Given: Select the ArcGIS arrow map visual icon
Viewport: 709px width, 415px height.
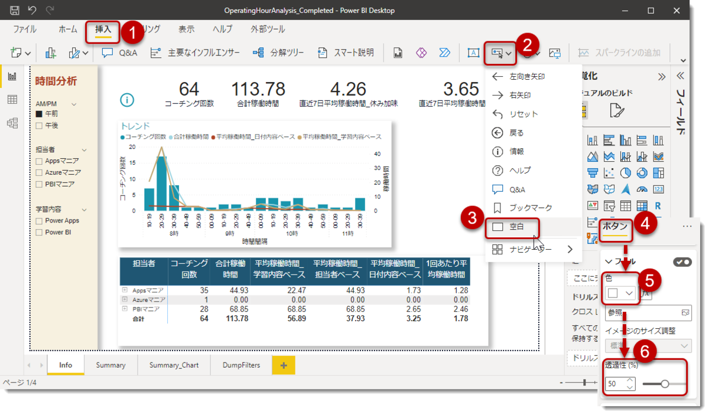Looking at the screenshot, I should (x=626, y=189).
